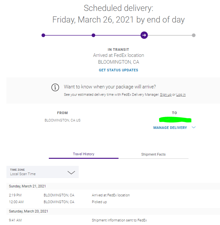Follow the Sign up link

tap(165, 94)
